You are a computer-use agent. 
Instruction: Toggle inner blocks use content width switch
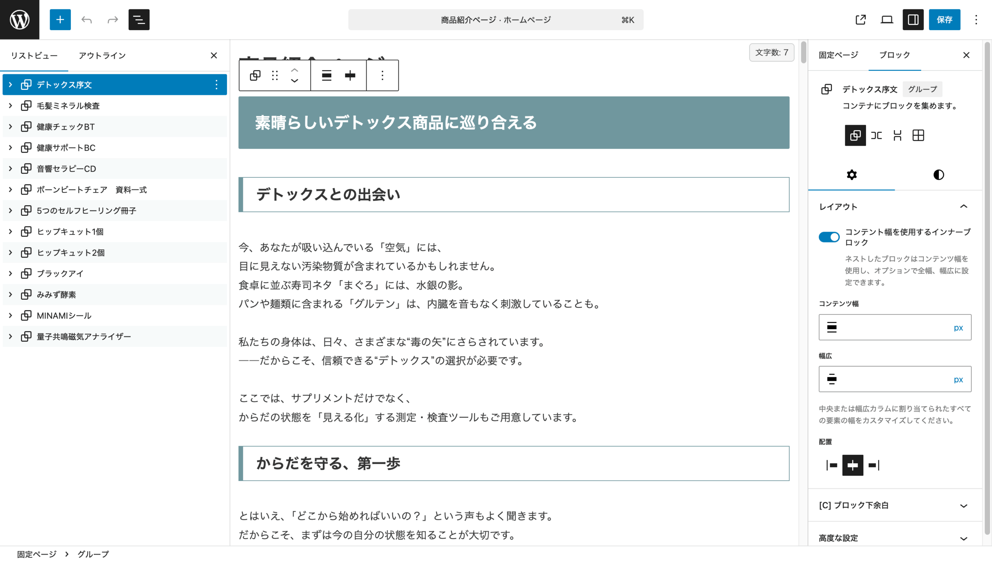pos(829,237)
